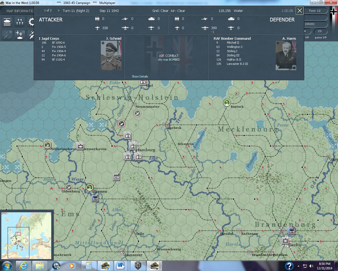Click the game VP value 23
The image size is (338, 271).
320,31
